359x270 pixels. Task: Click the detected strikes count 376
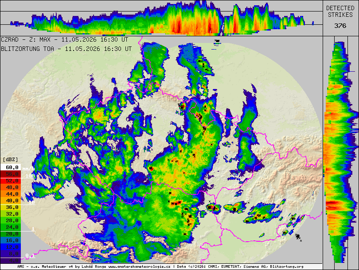(x=340, y=26)
